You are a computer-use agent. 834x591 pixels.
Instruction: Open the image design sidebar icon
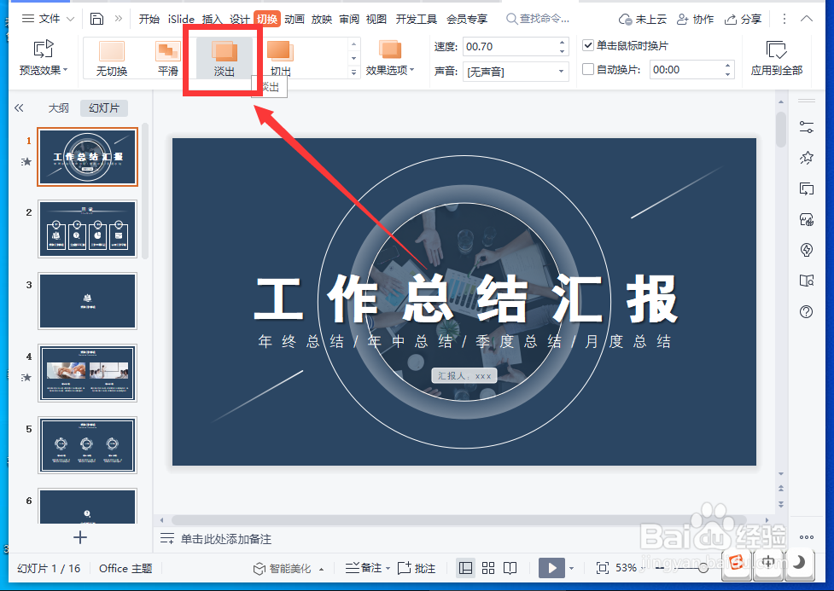click(807, 219)
